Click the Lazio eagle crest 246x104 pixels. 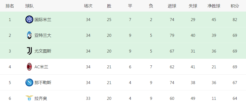[29, 98]
